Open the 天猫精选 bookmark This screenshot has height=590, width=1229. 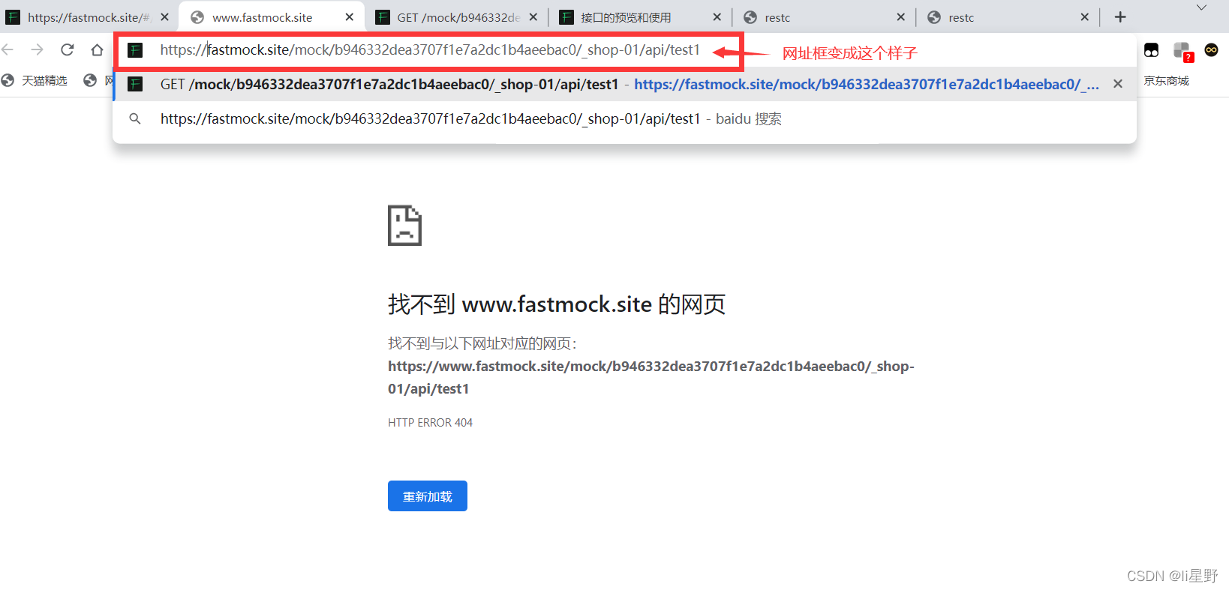click(35, 81)
